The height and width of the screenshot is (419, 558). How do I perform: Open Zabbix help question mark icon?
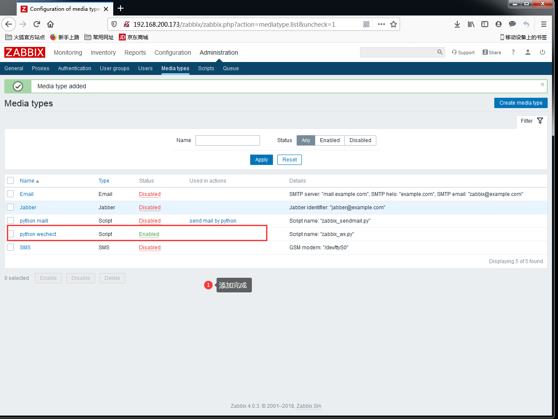coord(513,52)
